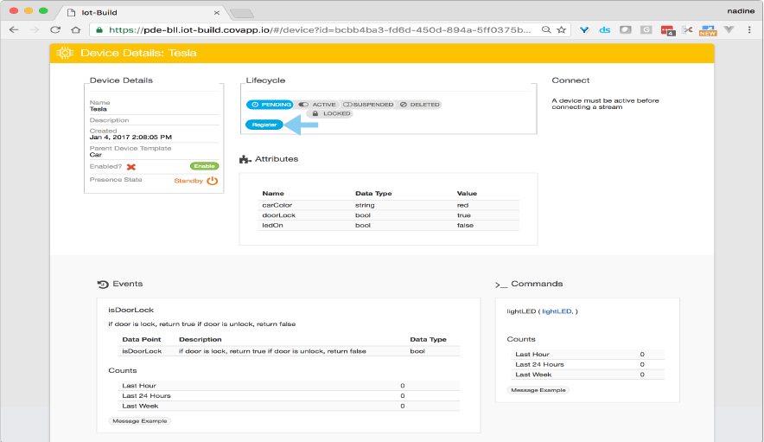Toggle the LOCKED lifecycle state
Image resolution: width=764 pixels, height=442 pixels.
331,114
